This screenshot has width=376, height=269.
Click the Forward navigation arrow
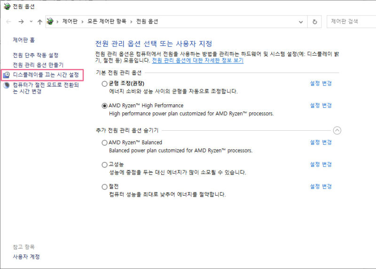(x=21, y=22)
